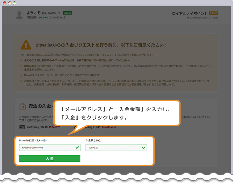Click the green checkmark in the email field
This screenshot has width=233, height=183.
tap(77, 148)
